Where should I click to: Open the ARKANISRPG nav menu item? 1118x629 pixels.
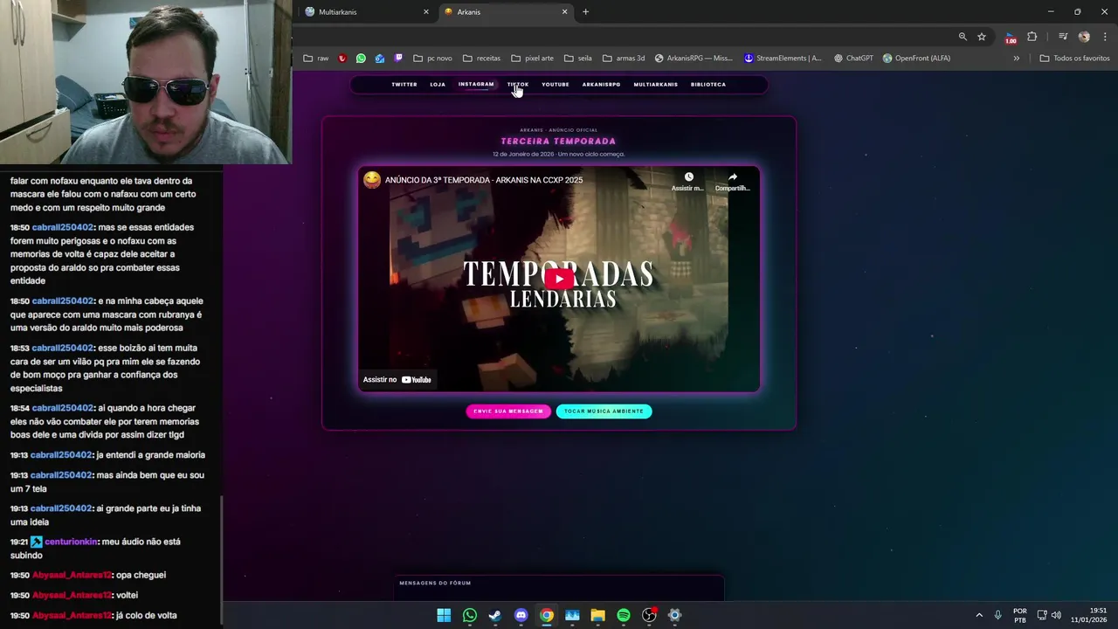pos(601,85)
